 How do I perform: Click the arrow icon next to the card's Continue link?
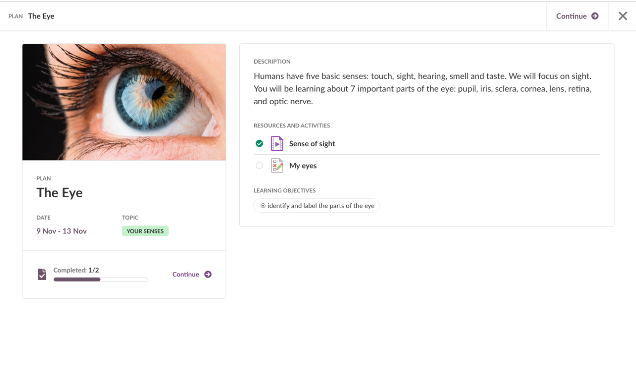[x=208, y=275]
